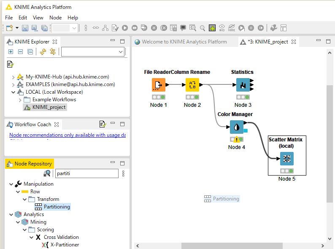Expand My-KNIME-Hub tree node
Screen dimensions: 335x249
pos(13,77)
